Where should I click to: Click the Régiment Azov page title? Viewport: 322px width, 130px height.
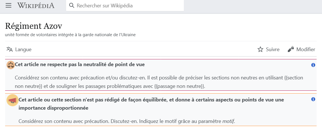coord(34,26)
